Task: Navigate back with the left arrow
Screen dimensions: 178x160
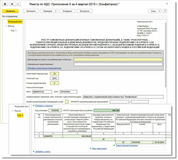Action: pyautogui.click(x=12, y=4)
